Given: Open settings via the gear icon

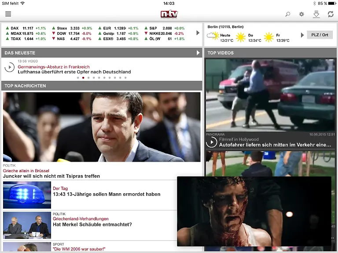Looking at the screenshot, I should point(301,14).
